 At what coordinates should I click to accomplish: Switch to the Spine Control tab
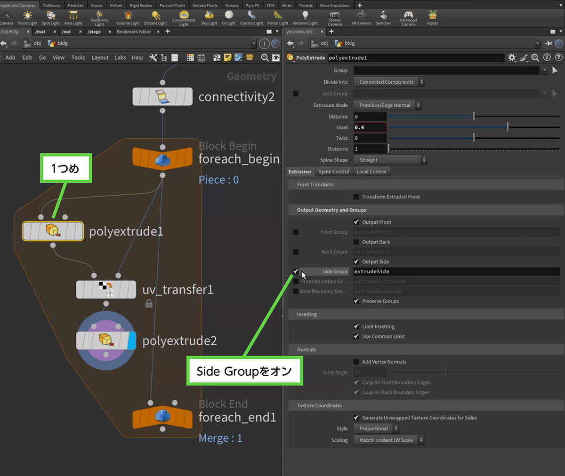(x=333, y=172)
